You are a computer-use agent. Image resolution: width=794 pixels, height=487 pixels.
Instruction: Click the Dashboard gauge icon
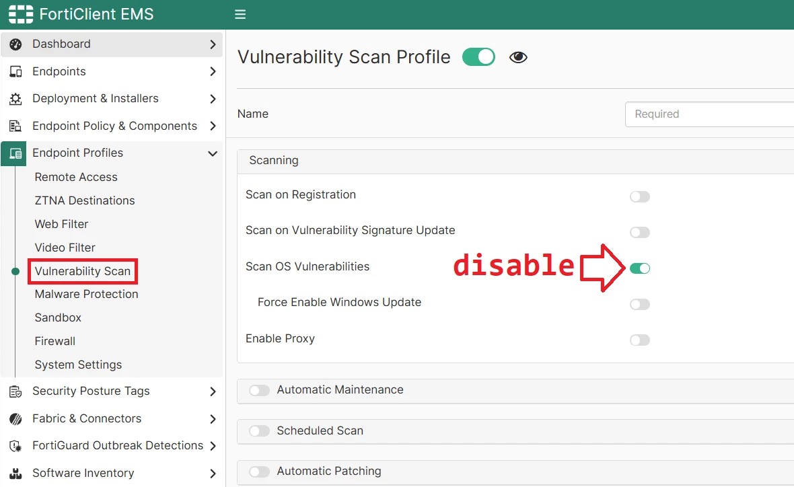click(x=15, y=44)
